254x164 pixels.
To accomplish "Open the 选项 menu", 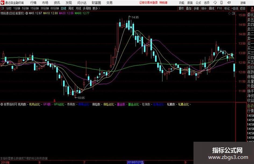I will coord(206,3).
